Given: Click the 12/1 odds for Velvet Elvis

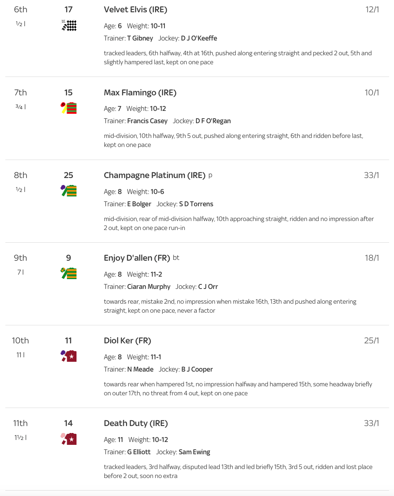Looking at the screenshot, I should coord(372,10).
